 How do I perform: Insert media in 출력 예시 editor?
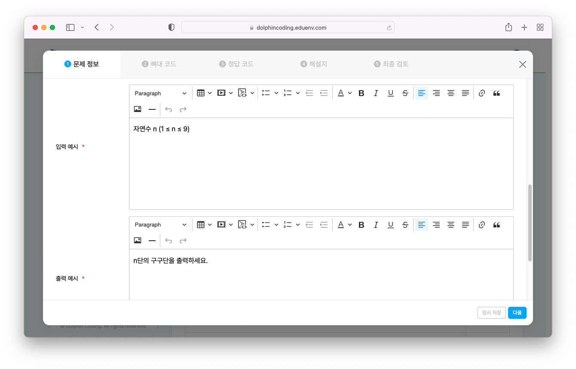[221, 224]
